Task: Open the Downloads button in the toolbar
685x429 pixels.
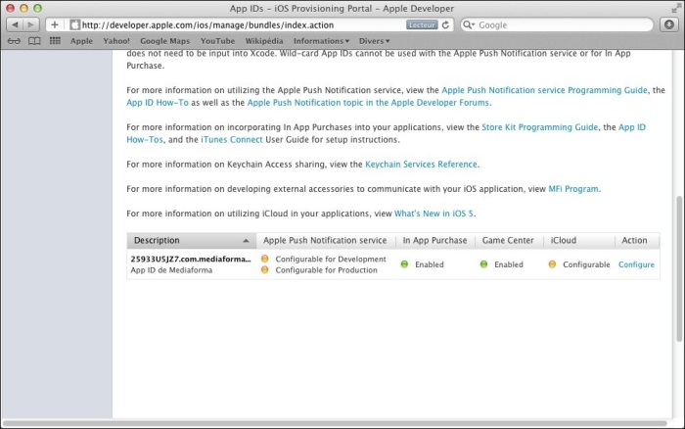Action: tap(668, 24)
